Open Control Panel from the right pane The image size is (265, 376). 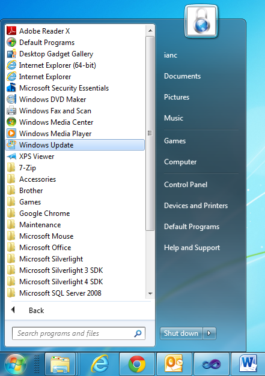[x=186, y=185]
